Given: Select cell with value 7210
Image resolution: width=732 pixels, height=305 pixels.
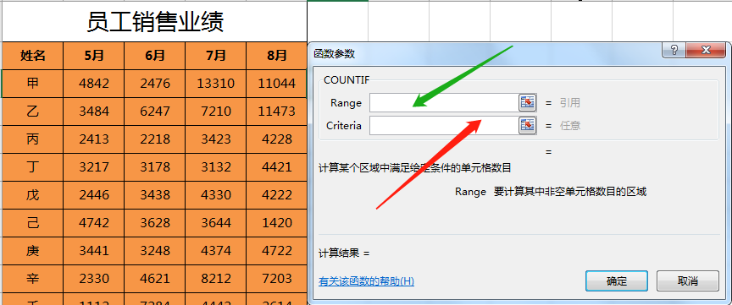Looking at the screenshot, I should click(x=216, y=112).
